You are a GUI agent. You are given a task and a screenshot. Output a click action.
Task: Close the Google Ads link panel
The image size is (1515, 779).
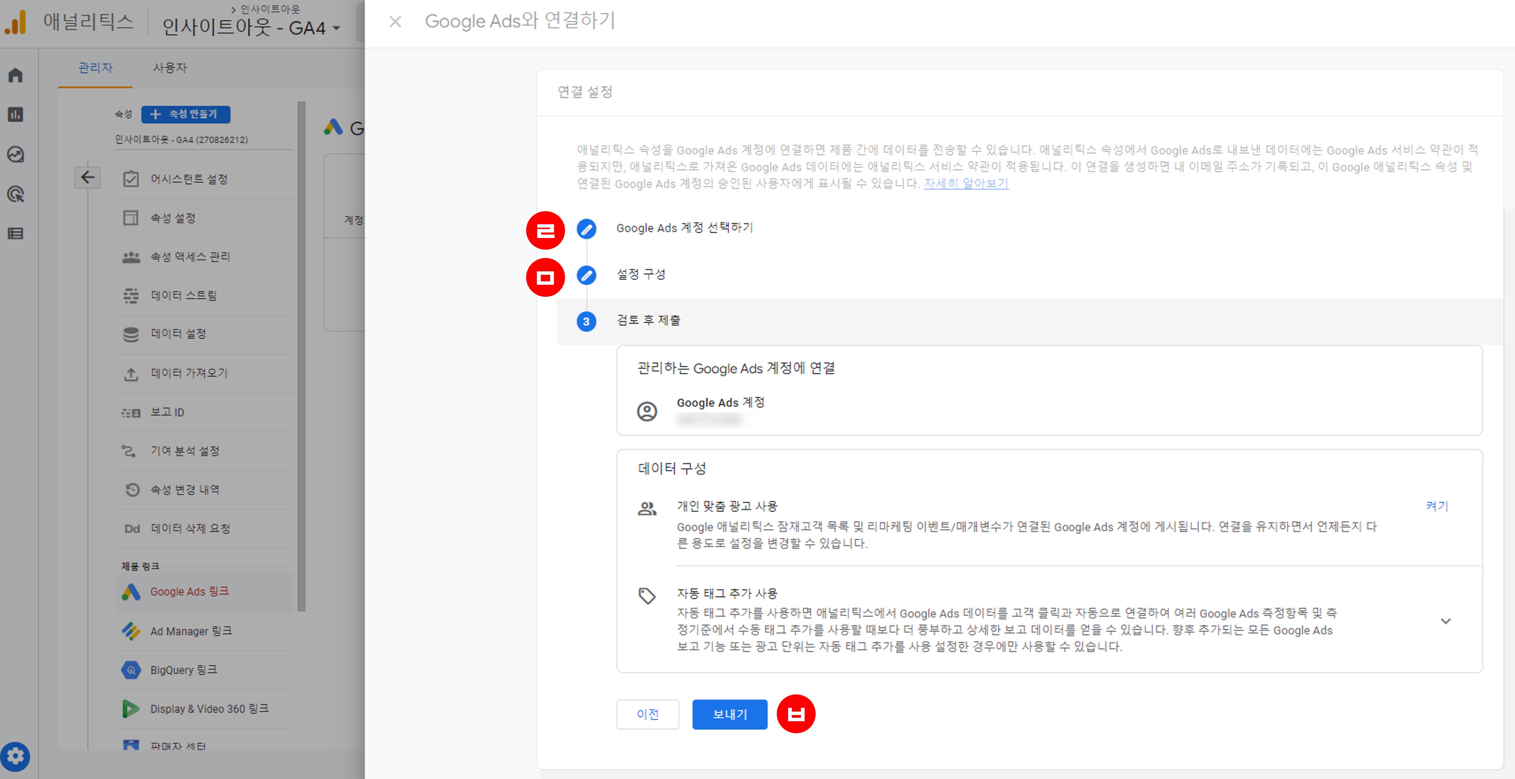pos(395,22)
